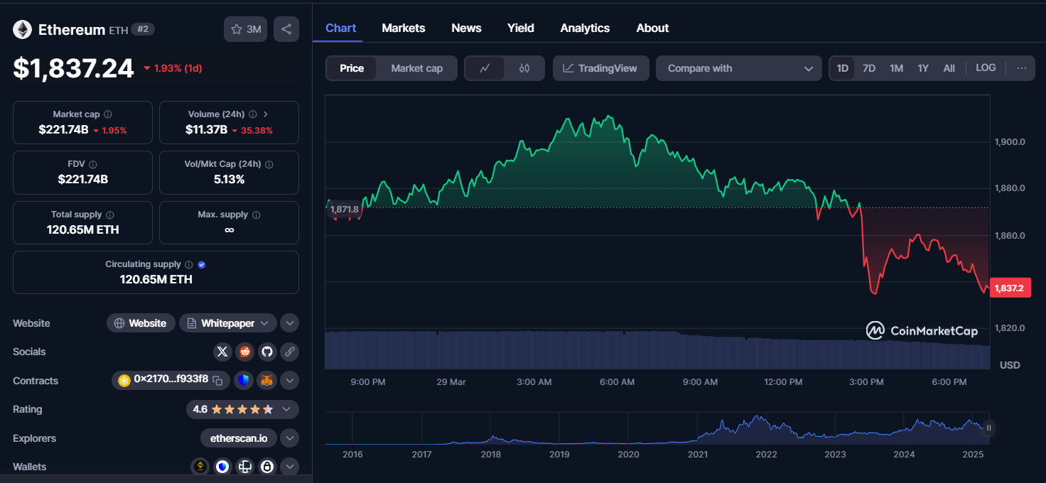Open the Market cap info tooltip icon
Screen dimensions: 1046x483
tap(108, 114)
